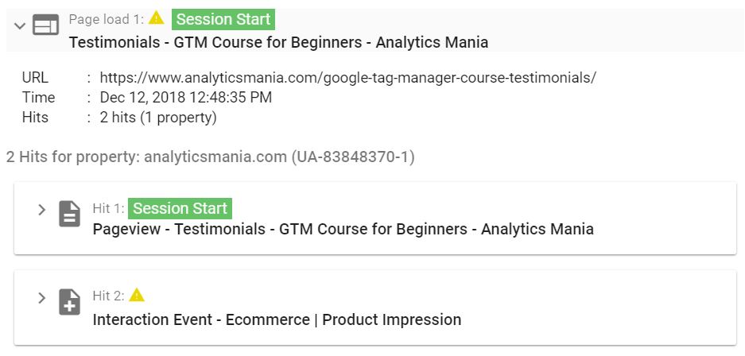This screenshot has height=356, width=745.
Task: Click the 'Hit 1:' label
Action: click(109, 208)
